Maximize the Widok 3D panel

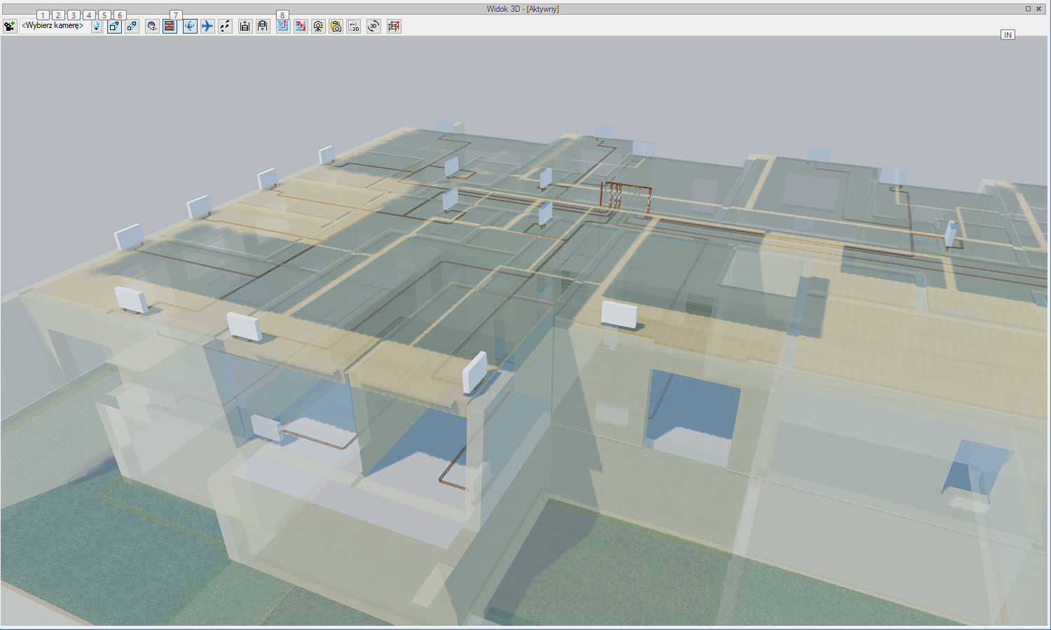(x=1028, y=8)
